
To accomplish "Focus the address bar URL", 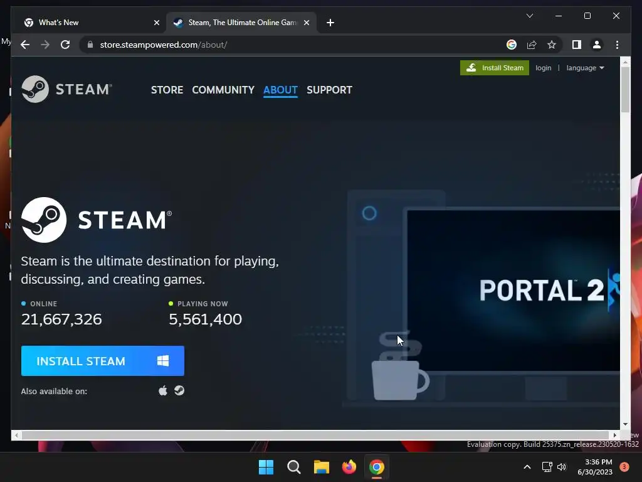I will [x=164, y=45].
